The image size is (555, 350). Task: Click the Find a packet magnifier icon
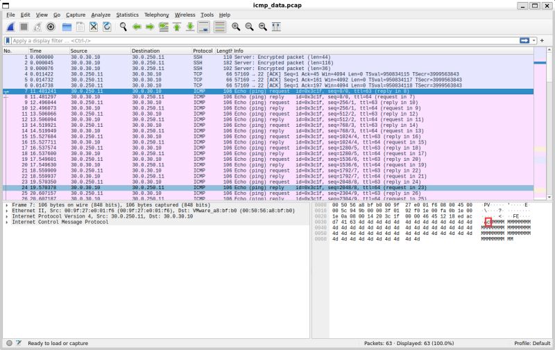(x=123, y=27)
